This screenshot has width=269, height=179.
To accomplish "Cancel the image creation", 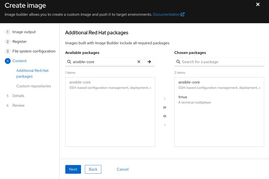I will click(x=122, y=169).
